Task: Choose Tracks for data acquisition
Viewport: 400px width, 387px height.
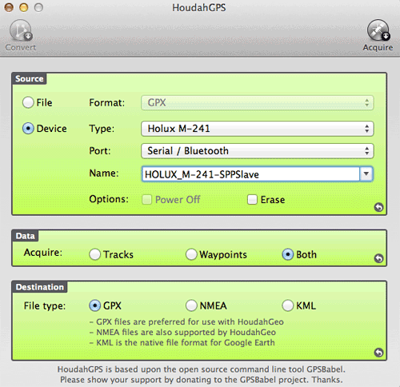Action: [x=95, y=254]
